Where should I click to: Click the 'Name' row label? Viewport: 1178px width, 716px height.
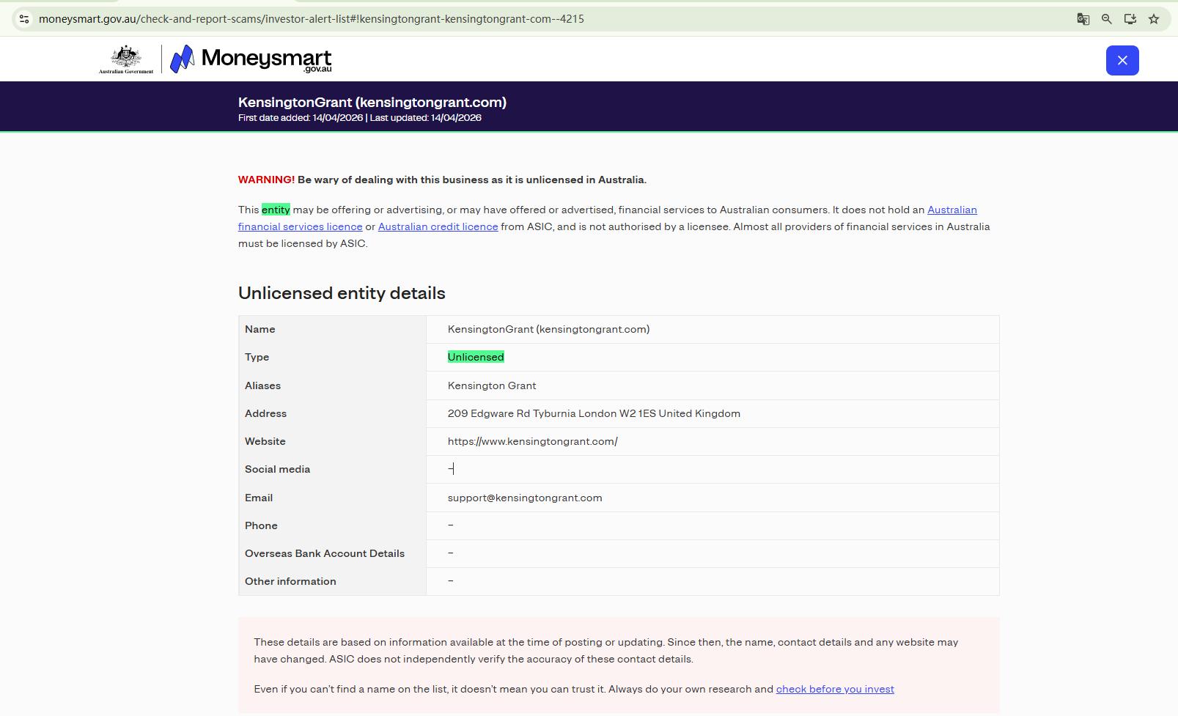259,329
